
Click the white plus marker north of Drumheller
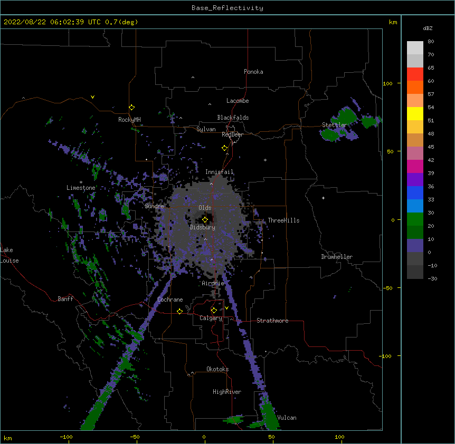(x=323, y=198)
